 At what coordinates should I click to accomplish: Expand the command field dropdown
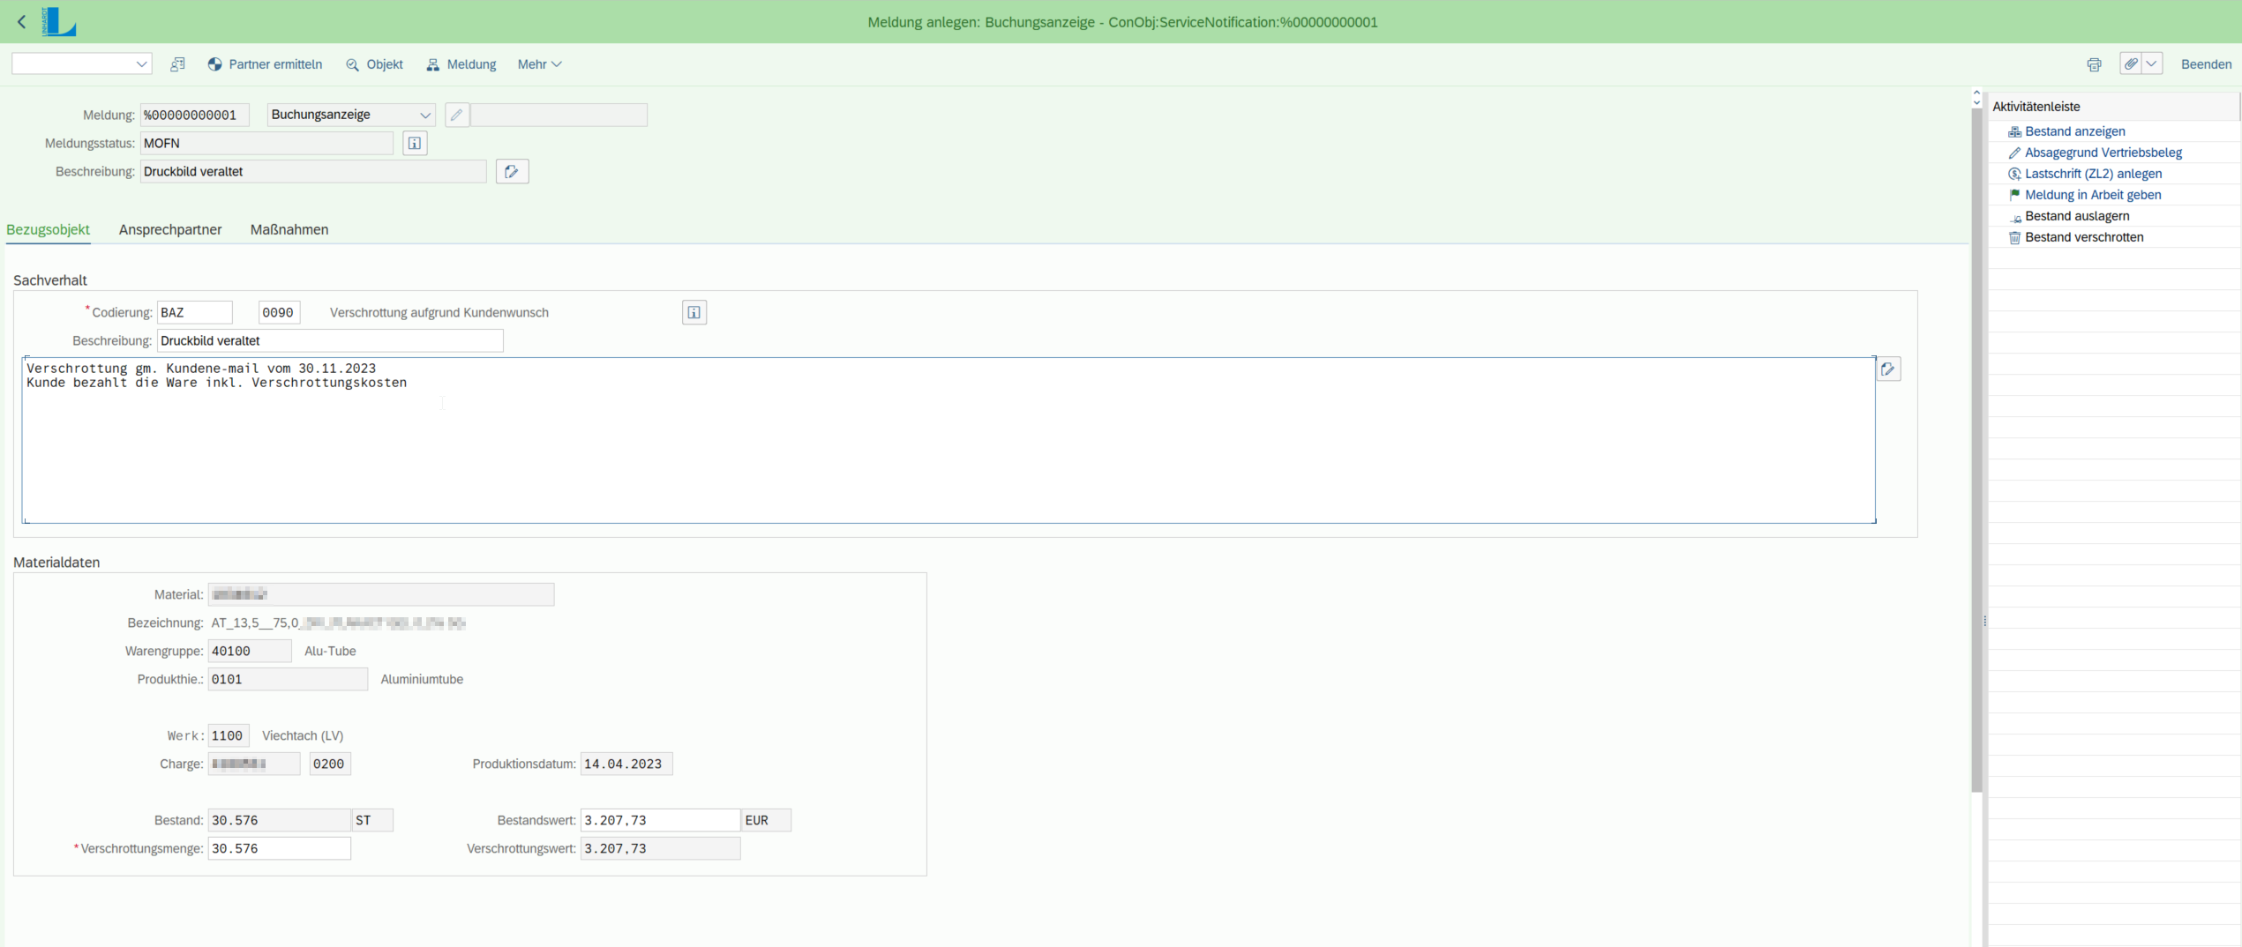coord(141,64)
